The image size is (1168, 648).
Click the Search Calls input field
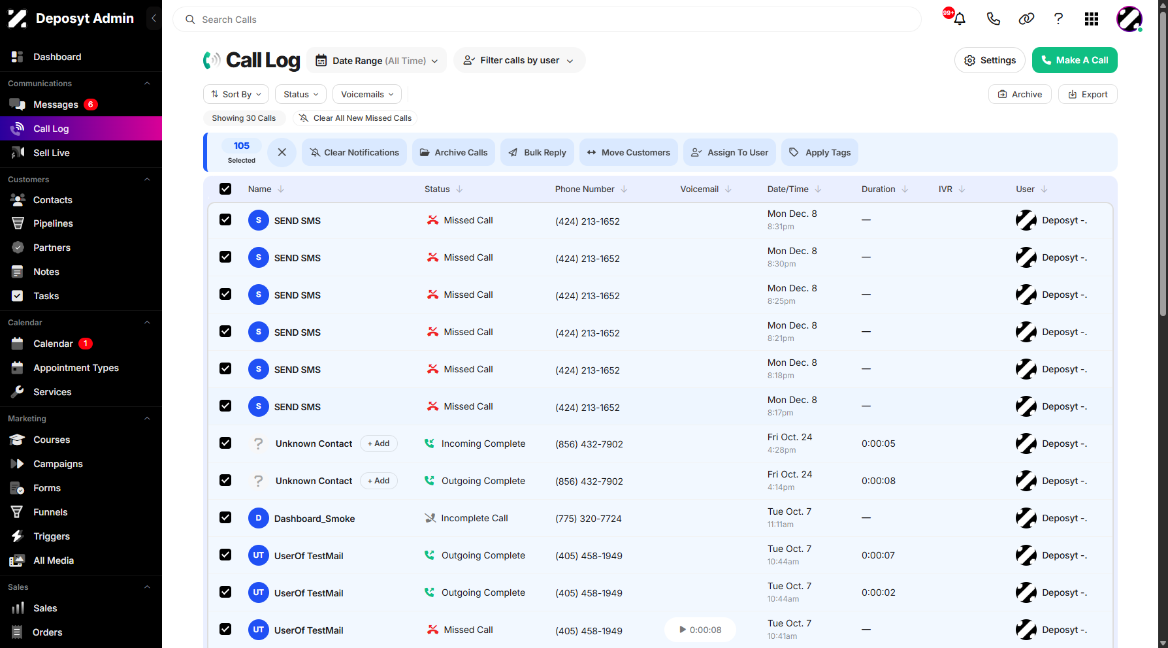point(547,20)
